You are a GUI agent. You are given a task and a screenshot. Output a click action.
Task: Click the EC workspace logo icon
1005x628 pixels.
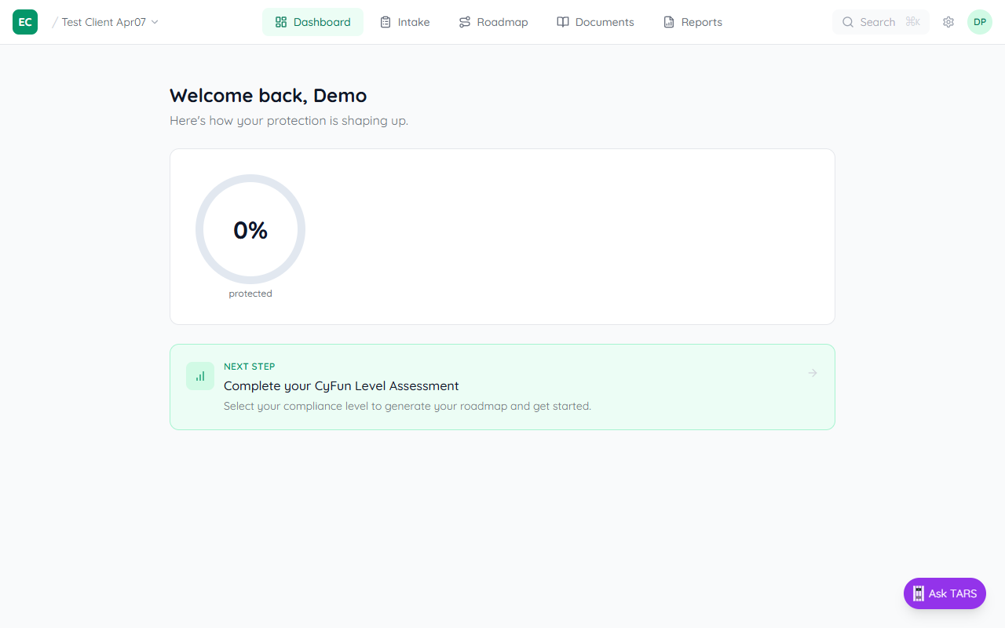click(24, 21)
